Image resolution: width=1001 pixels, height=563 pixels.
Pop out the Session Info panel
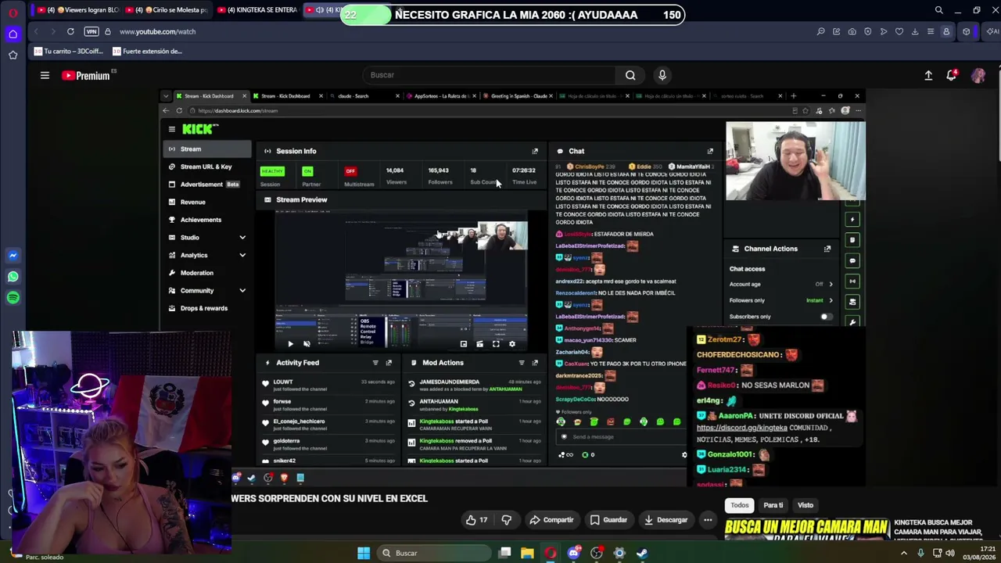[535, 151]
